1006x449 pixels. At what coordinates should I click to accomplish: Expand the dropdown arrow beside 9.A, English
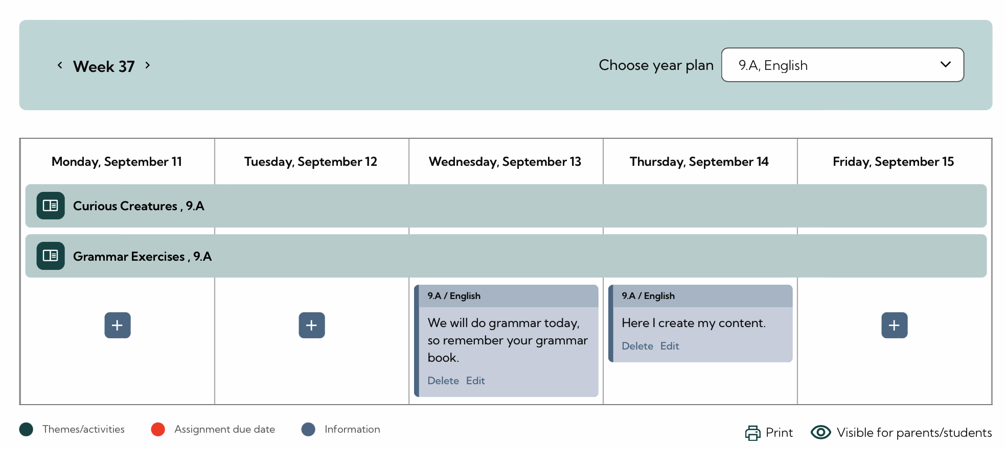945,65
